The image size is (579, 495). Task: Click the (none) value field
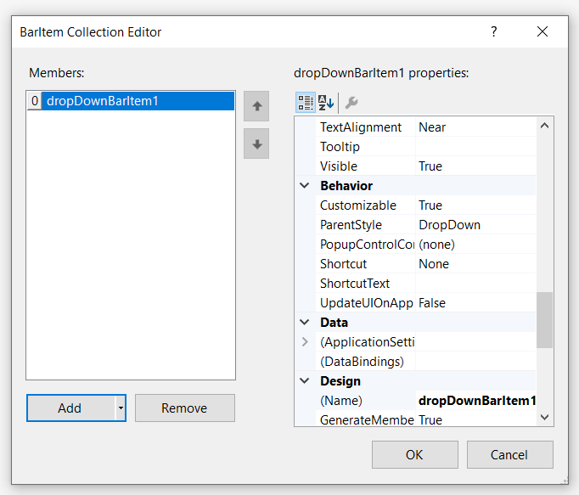(475, 245)
